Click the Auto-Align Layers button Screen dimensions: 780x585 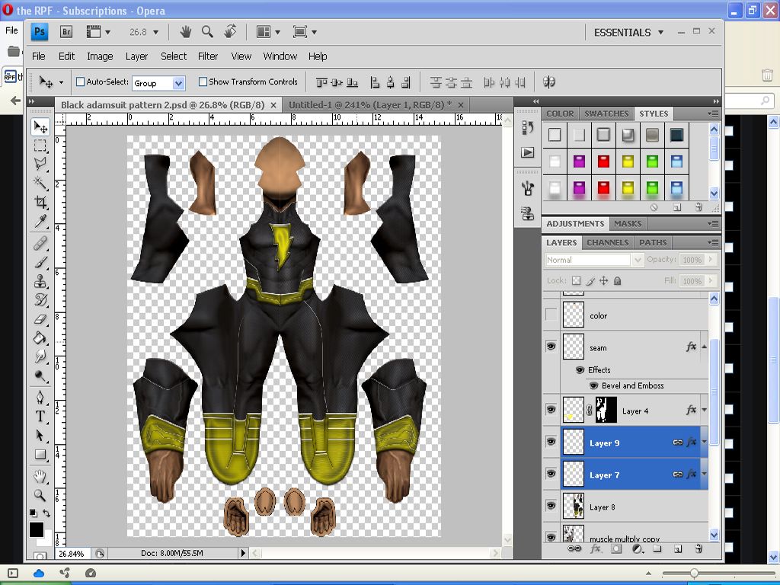tap(549, 82)
